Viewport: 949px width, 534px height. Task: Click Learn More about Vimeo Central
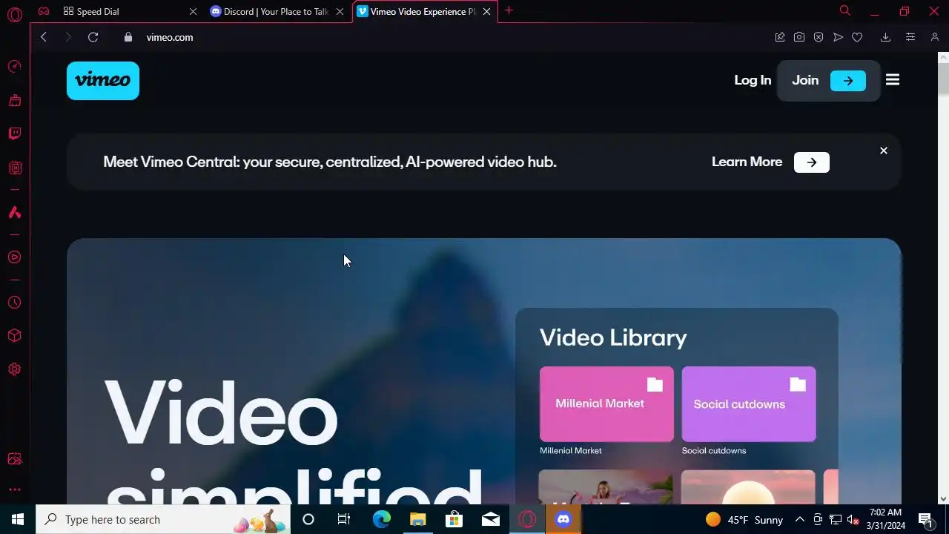click(770, 162)
